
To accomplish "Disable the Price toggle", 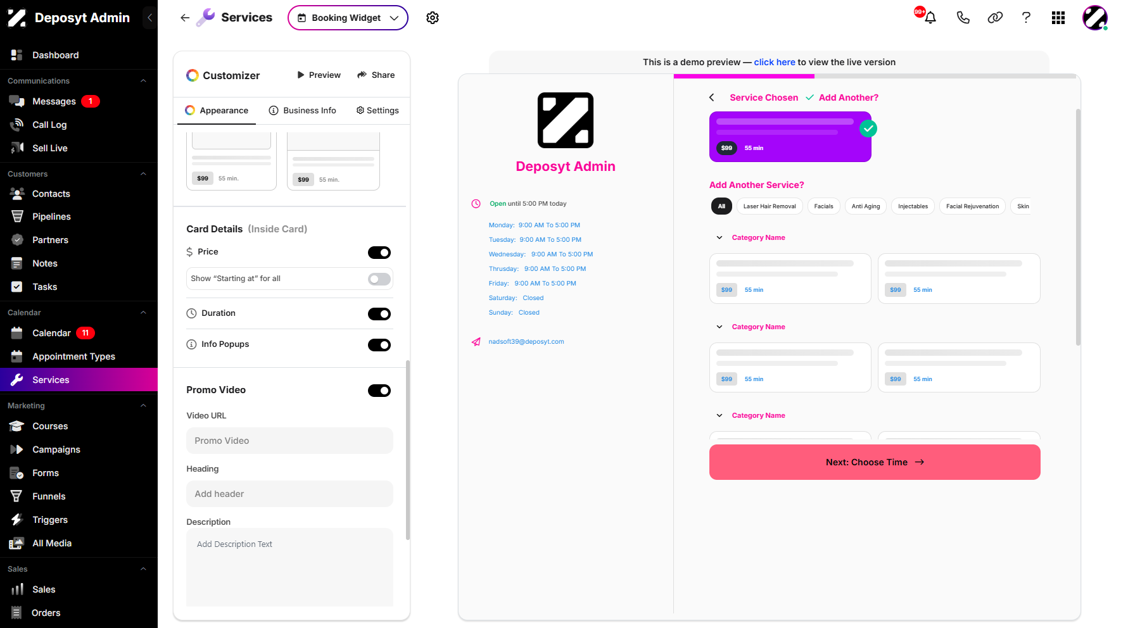I will (379, 253).
